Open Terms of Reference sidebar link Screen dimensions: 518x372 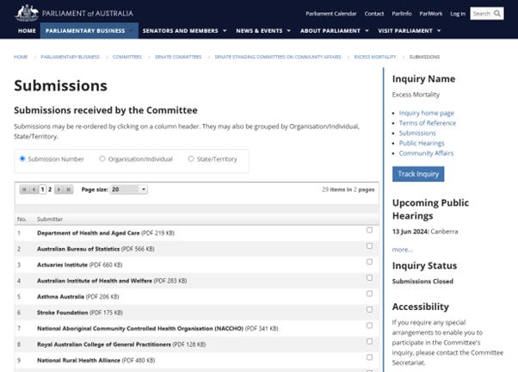click(428, 123)
